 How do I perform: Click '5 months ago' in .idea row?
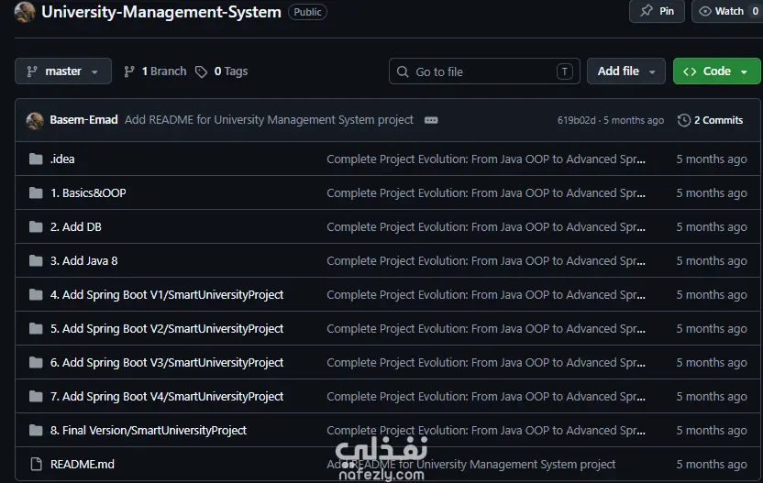[712, 159]
